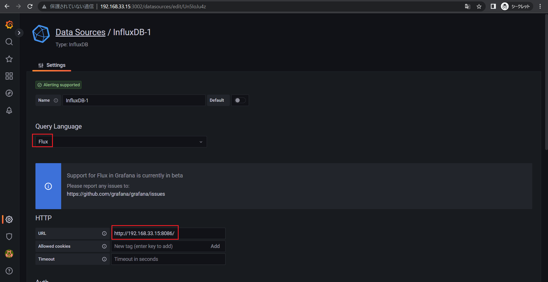Image resolution: width=548 pixels, height=282 pixels.
Task: Click the Data Sources breadcrumb link
Action: pos(80,32)
